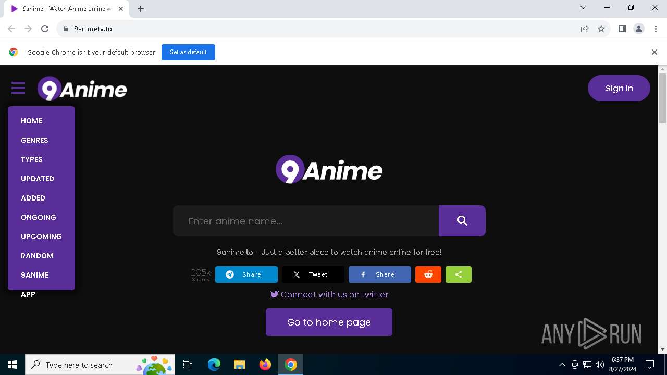Go forward in browser history
This screenshot has height=375, width=667.
pyautogui.click(x=28, y=29)
